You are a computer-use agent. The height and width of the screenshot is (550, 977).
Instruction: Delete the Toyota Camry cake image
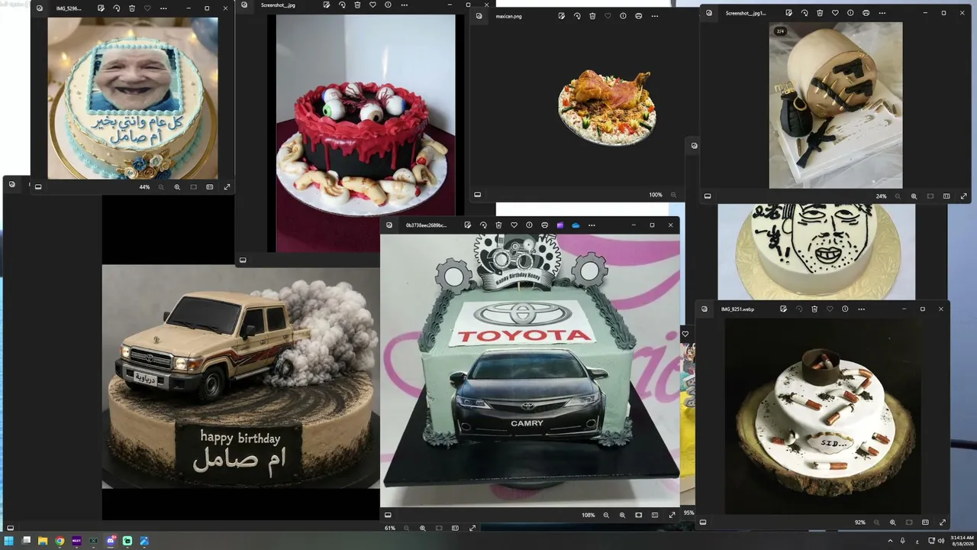pos(498,225)
